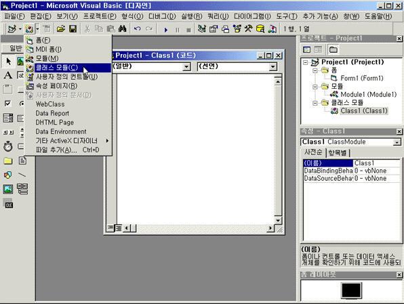Select the Label tool (A) in toolbox
The width and height of the screenshot is (404, 304).
coord(7,75)
